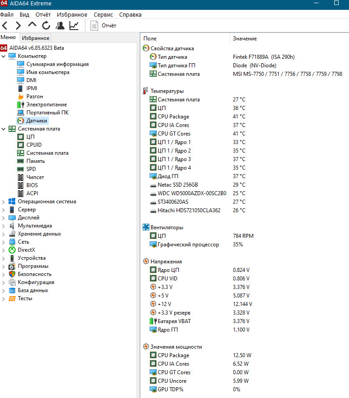Expand the Тесты tree node

click(x=3, y=299)
